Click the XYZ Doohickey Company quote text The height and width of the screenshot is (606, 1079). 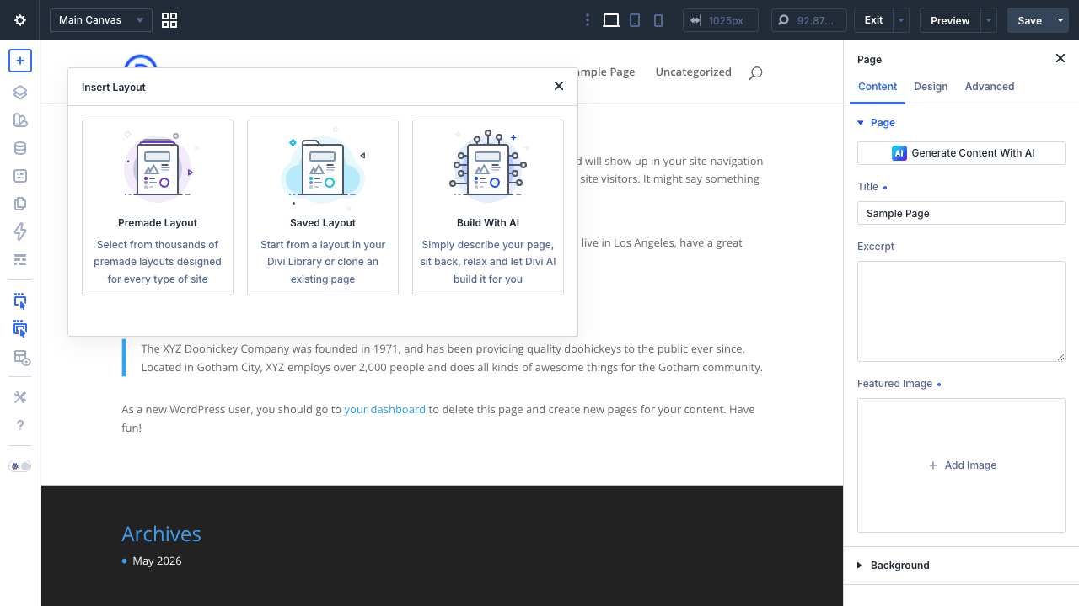[x=452, y=358]
